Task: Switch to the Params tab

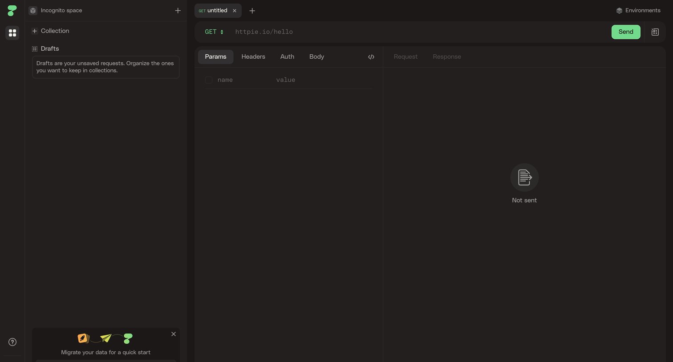Action: (x=215, y=57)
